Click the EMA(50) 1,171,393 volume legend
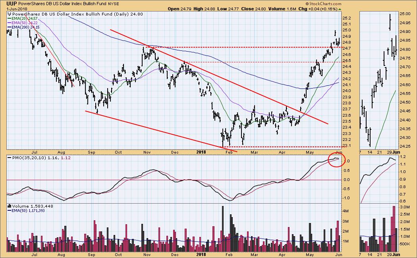Viewport: 417px width, 258px height. coord(28,210)
